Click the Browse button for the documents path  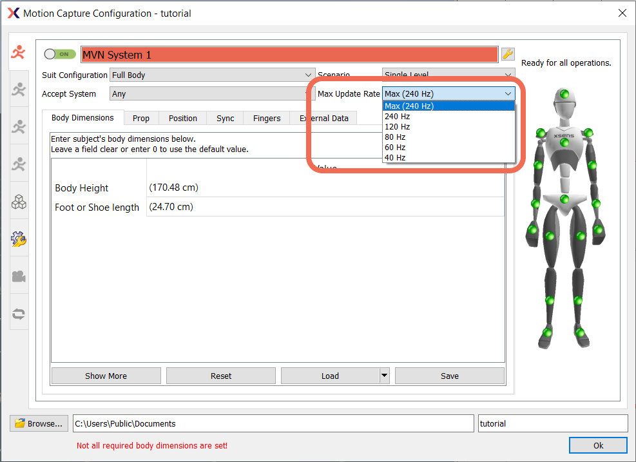[x=39, y=423]
